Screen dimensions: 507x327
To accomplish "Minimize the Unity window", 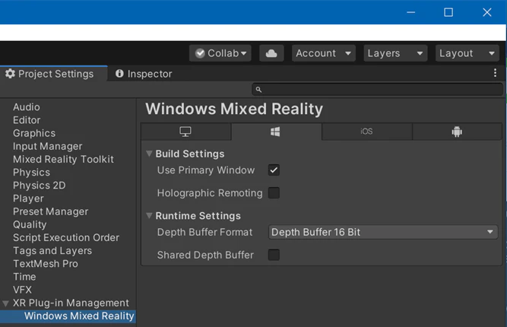I will pos(410,12).
